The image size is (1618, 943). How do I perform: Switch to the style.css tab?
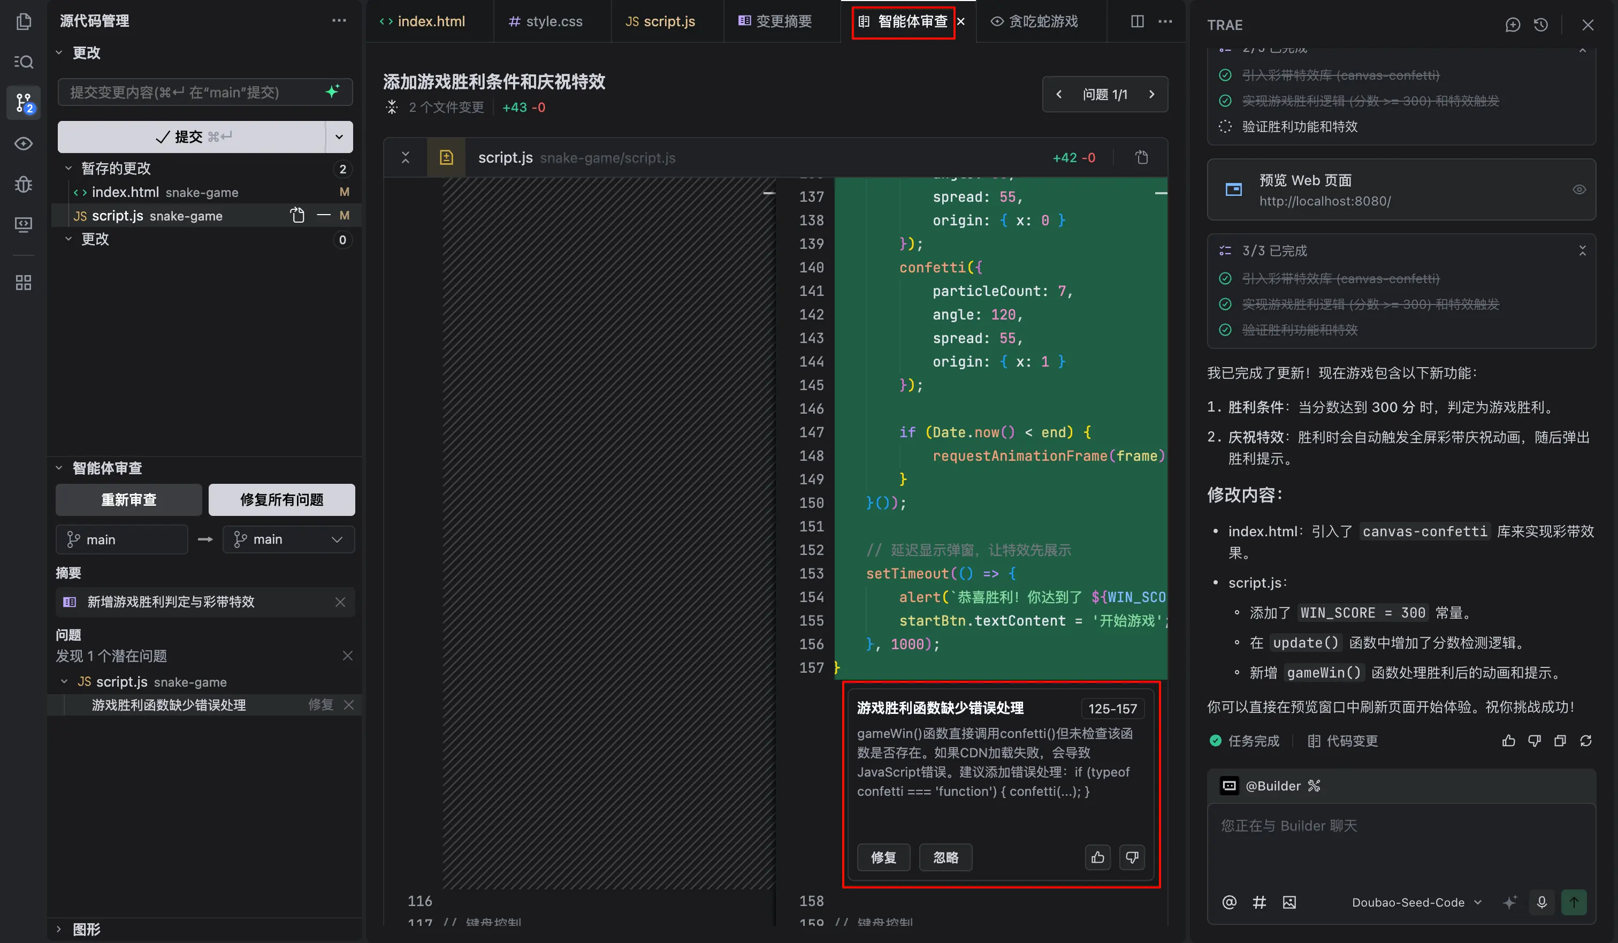(x=545, y=21)
